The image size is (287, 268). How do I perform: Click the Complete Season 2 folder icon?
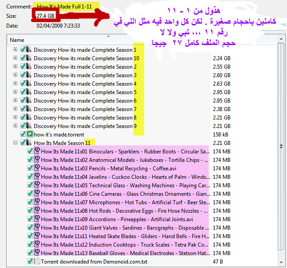(29, 66)
